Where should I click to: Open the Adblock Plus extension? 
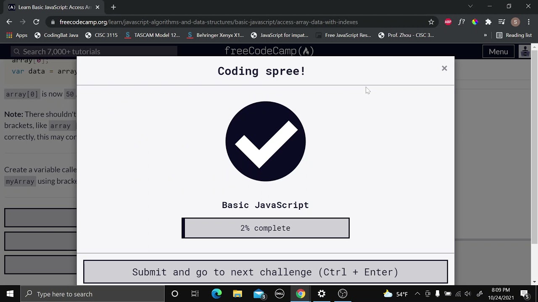pyautogui.click(x=448, y=22)
